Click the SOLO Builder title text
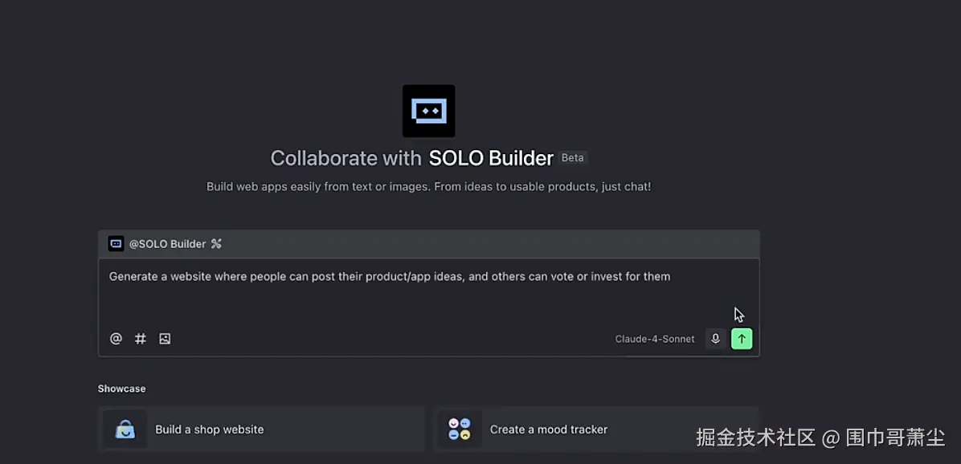 [x=491, y=158]
